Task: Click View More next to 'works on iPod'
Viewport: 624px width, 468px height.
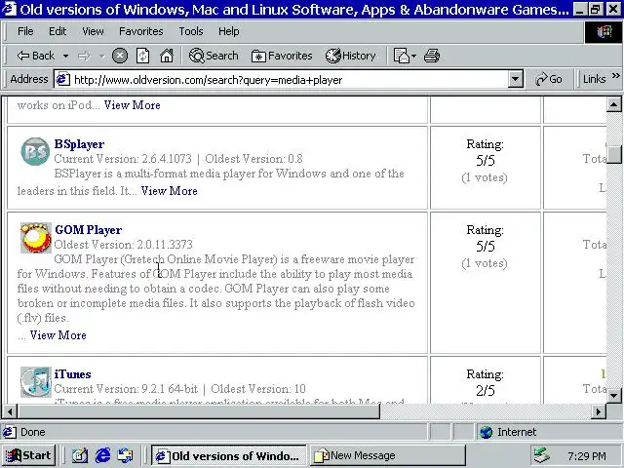Action: tap(133, 105)
